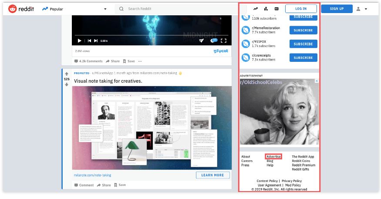Open the Popular feed dropdown

click(74, 9)
